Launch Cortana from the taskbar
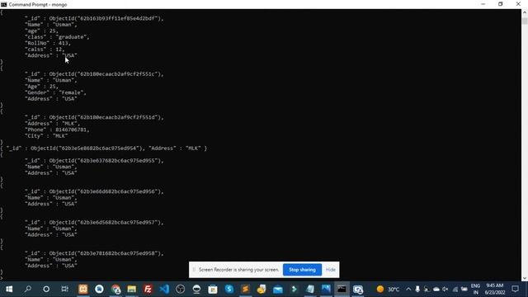The width and height of the screenshot is (528, 297). (46, 289)
